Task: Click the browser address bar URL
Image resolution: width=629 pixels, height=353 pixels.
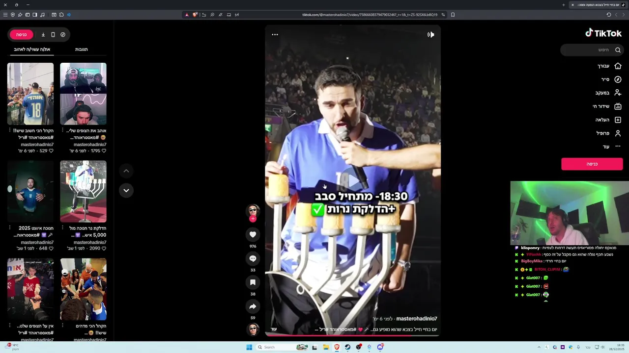Action: (370, 15)
